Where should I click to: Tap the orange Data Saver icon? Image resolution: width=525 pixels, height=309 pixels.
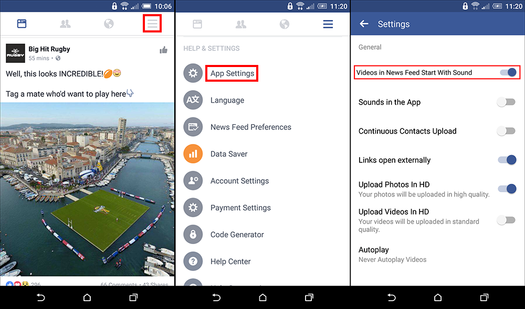tap(193, 153)
